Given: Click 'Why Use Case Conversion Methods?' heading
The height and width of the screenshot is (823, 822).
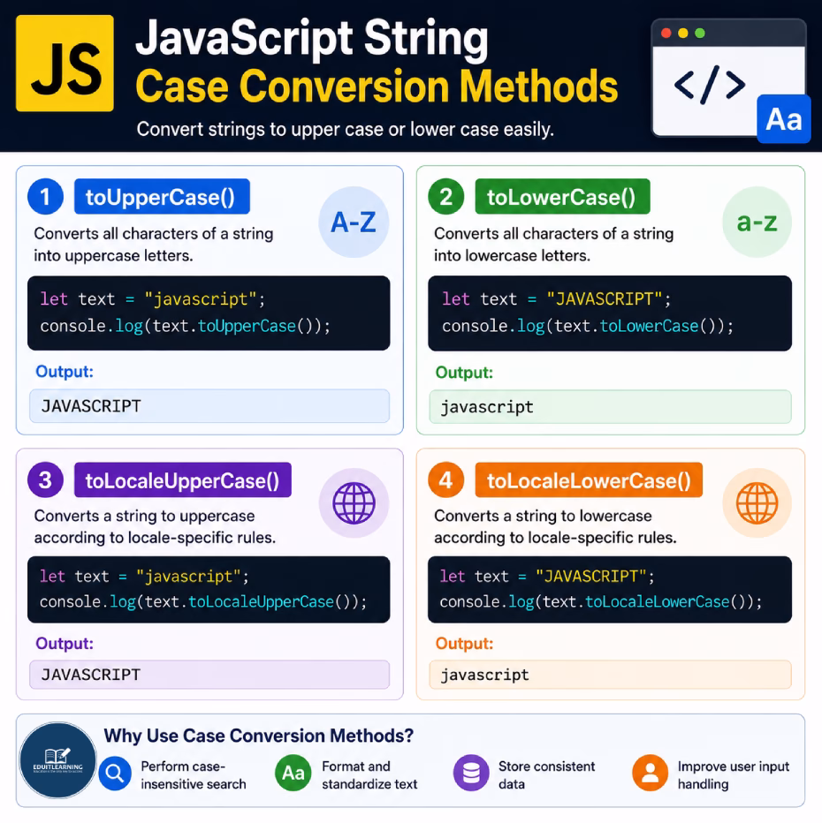Looking at the screenshot, I should pos(258,736).
